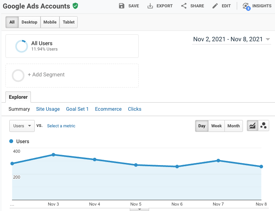Set chart granularity to Month
This screenshot has height=211, width=275.
(234, 126)
